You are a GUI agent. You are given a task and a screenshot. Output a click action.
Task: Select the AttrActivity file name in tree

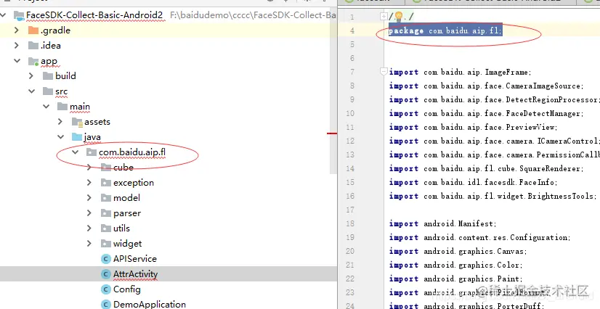click(135, 274)
